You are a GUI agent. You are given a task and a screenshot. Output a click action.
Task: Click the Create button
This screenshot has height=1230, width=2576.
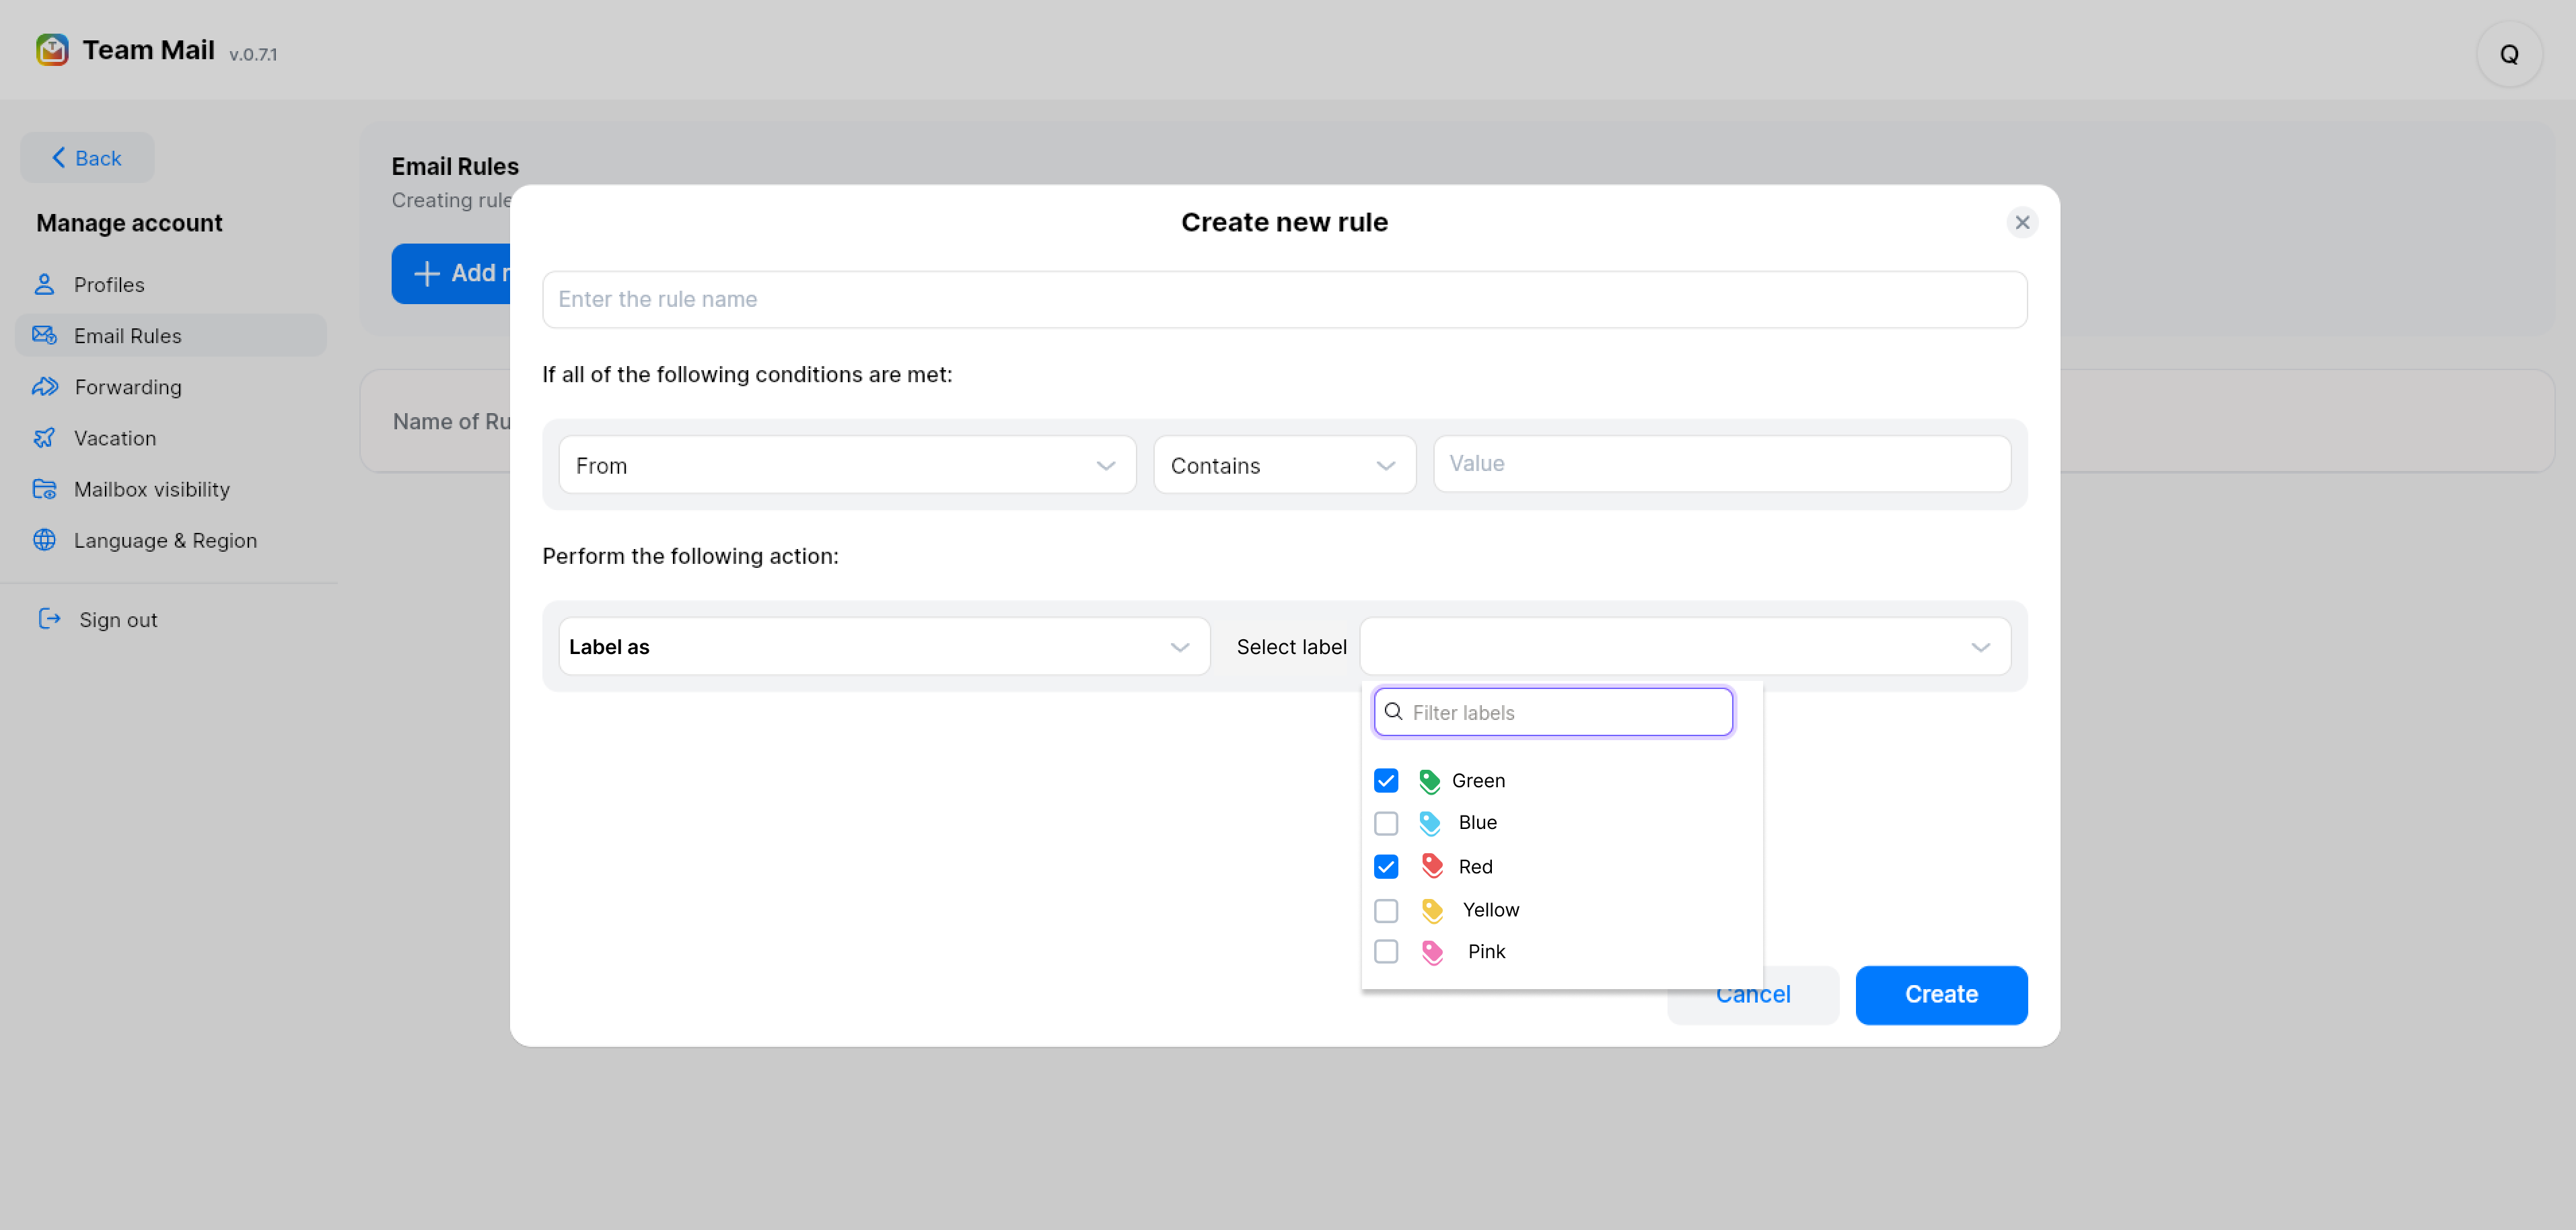pyautogui.click(x=1941, y=995)
